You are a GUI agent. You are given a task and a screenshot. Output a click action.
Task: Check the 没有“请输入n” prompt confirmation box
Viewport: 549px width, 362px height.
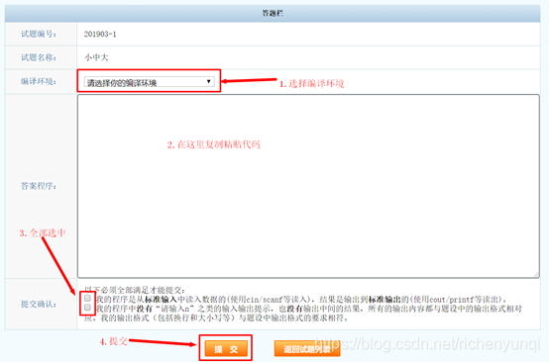pos(87,308)
